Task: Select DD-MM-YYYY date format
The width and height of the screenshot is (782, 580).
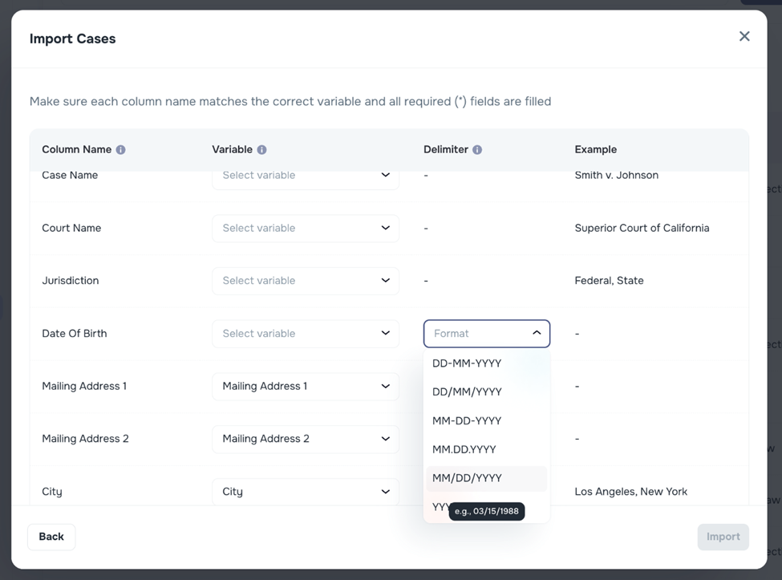Action: pos(467,363)
